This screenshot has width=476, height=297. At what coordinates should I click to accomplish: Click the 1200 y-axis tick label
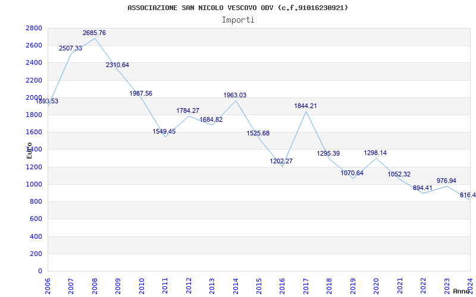tap(34, 167)
